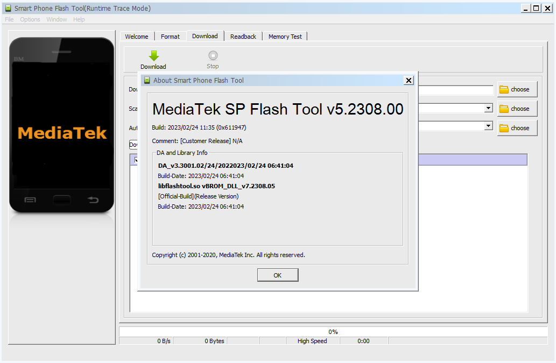Open the Memory Test tab
This screenshot has height=363, width=556.
tap(285, 37)
